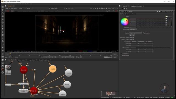The image size is (176, 99).
Task: Toggle the viewer lock icon on timeline bar
Action: [109, 57]
